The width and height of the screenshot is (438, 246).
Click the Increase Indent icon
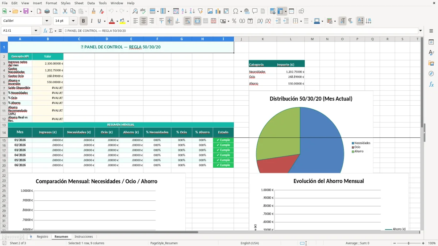[278, 21]
